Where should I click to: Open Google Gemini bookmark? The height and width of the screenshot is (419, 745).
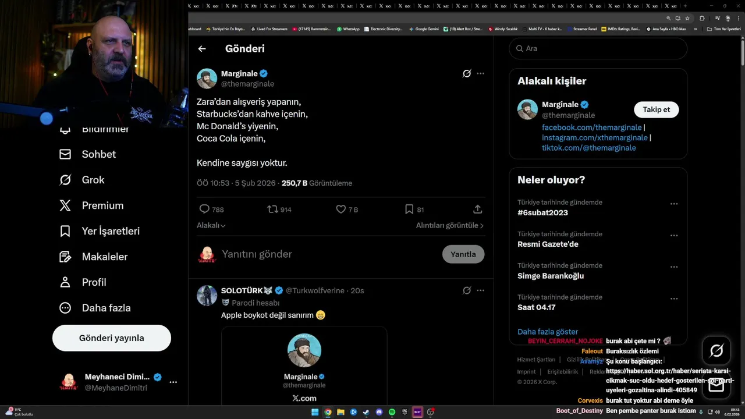pyautogui.click(x=424, y=29)
